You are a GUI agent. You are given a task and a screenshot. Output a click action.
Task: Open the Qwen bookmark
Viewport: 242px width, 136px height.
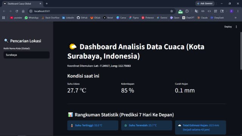pyautogui.click(x=175, y=18)
